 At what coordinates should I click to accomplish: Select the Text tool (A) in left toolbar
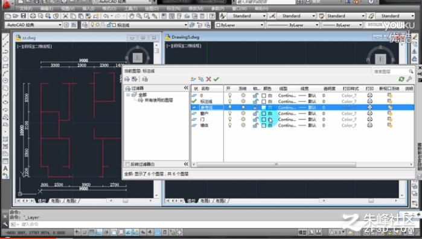(5, 169)
